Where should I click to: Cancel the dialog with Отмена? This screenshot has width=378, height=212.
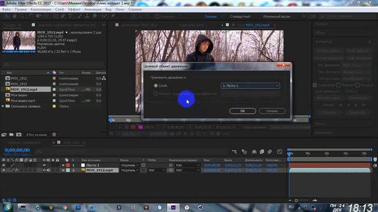coord(272,111)
